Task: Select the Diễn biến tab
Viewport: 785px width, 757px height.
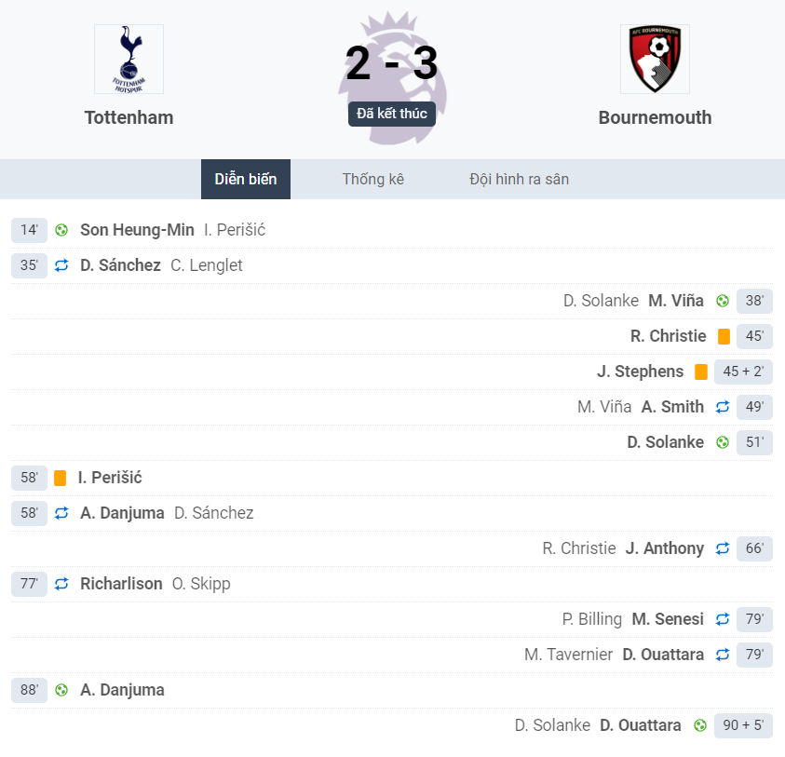Action: (246, 179)
